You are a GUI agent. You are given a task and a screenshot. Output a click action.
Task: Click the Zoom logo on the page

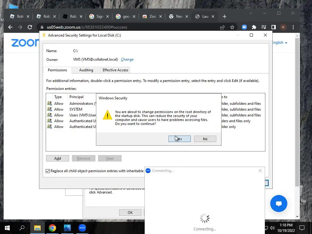point(25,43)
